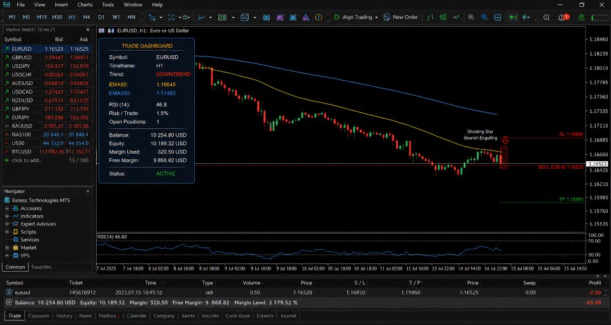Open the Help menu
Viewport: 611px width, 325px height.
pyautogui.click(x=157, y=4)
